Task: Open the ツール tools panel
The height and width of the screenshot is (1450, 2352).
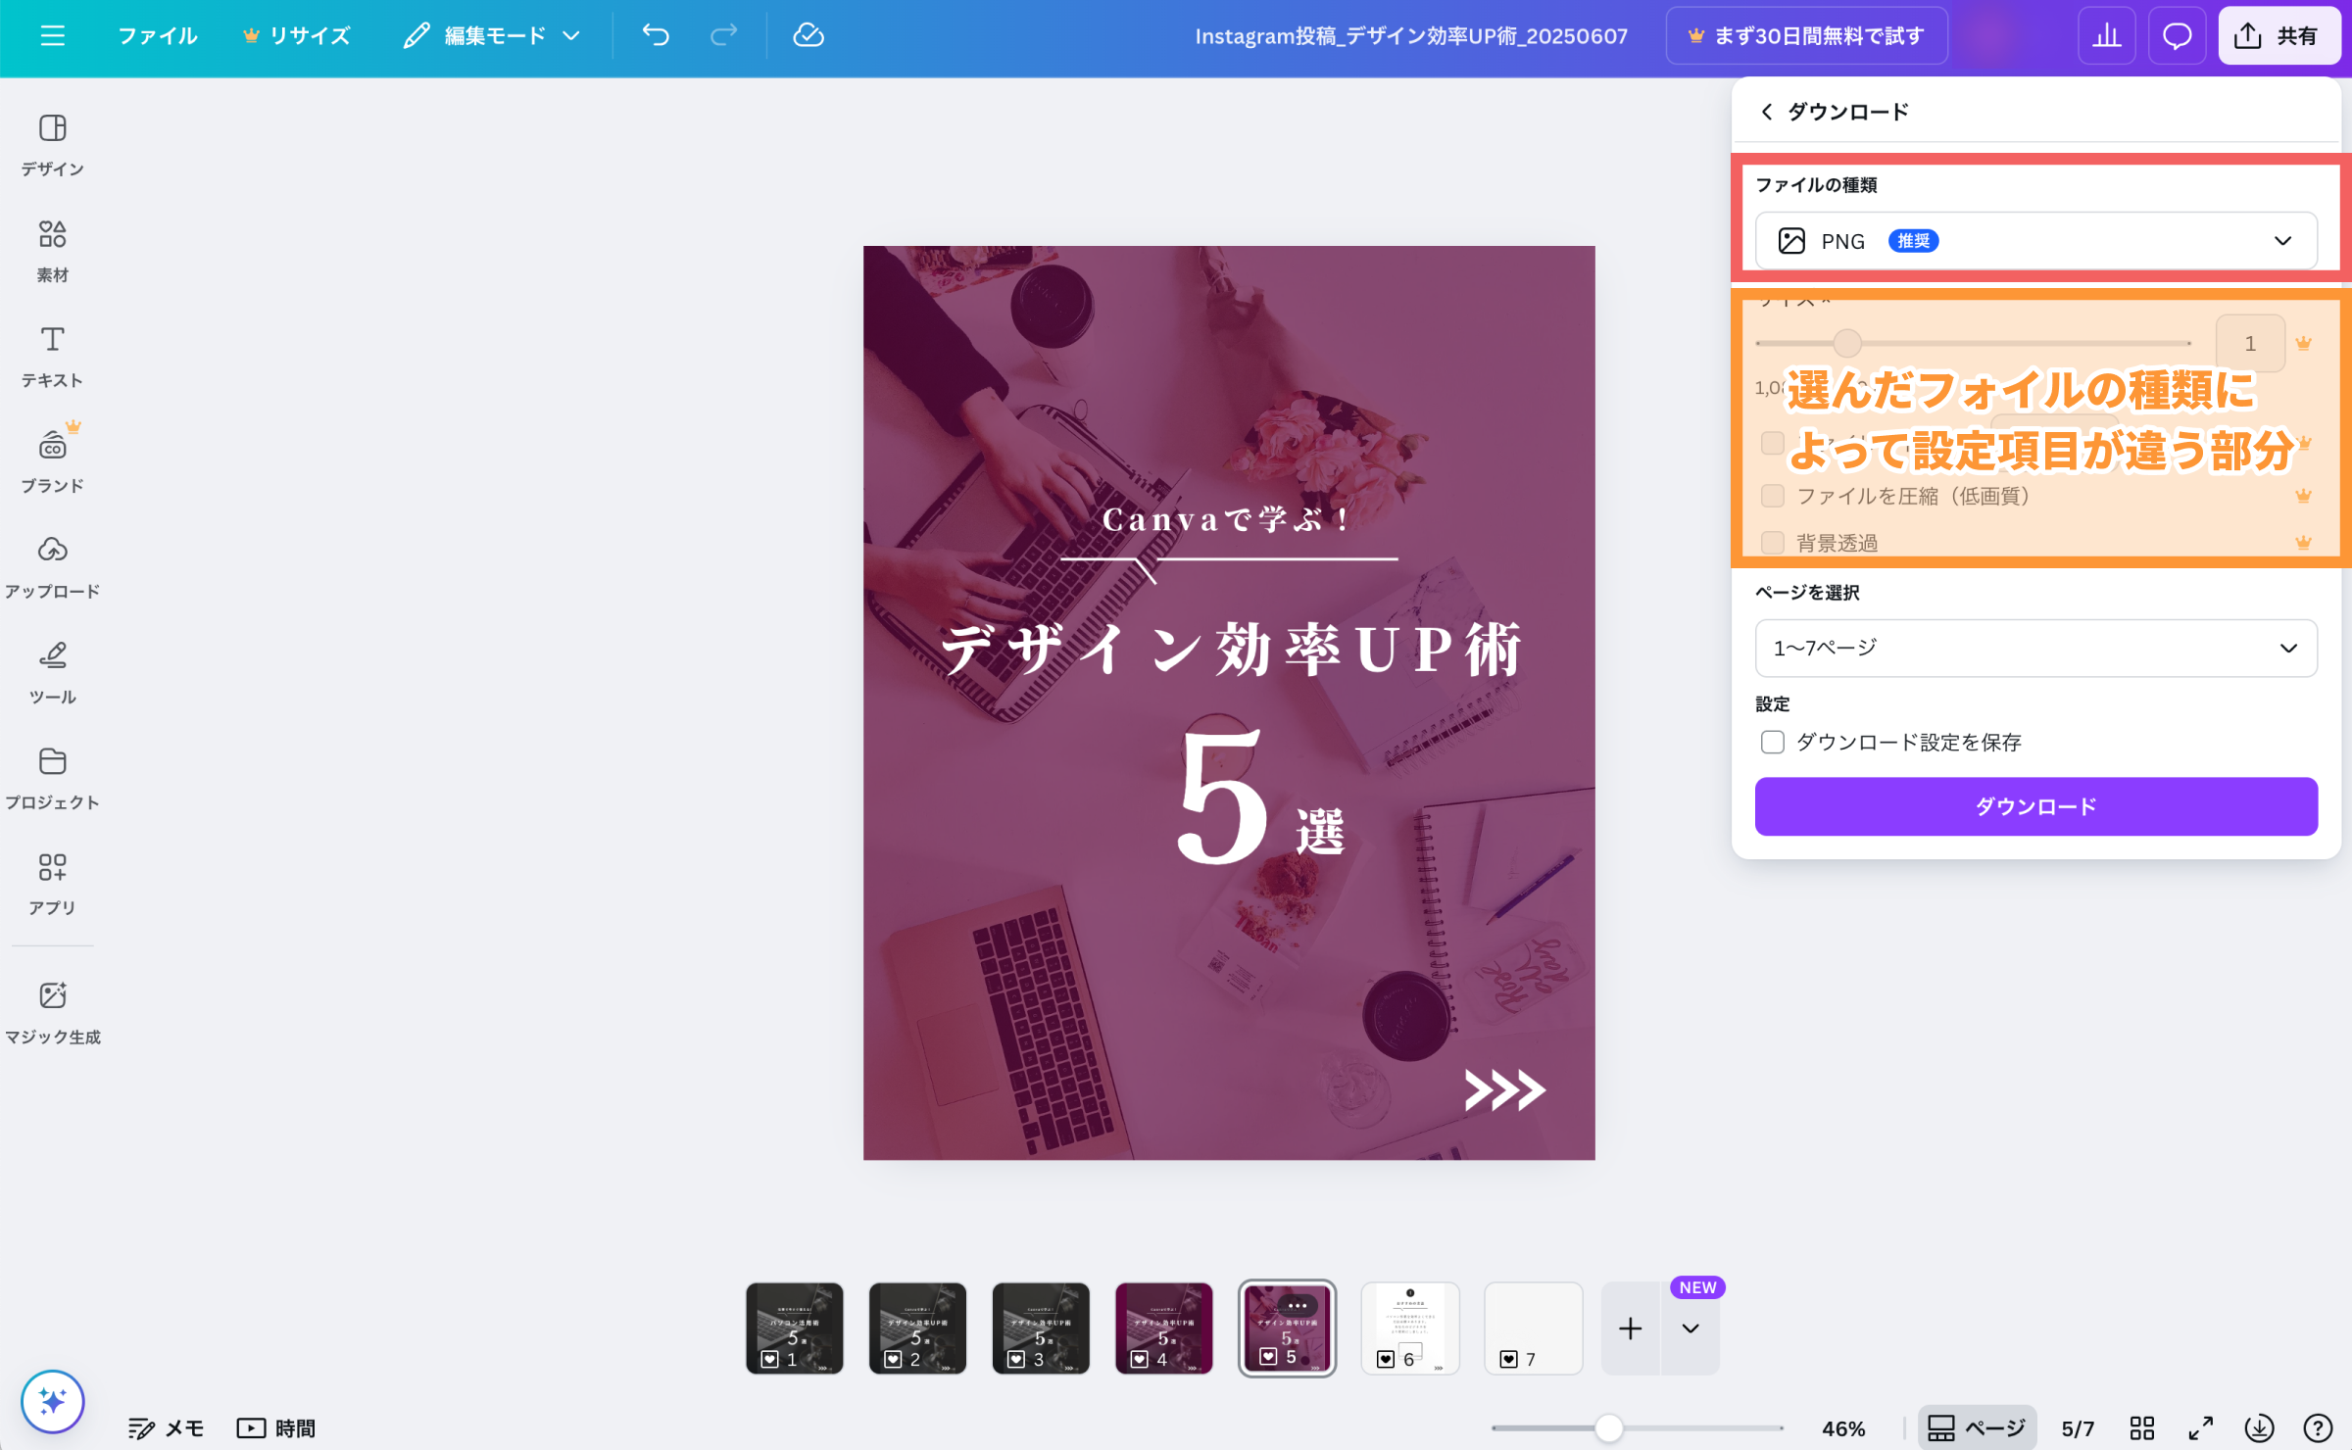Action: point(53,673)
